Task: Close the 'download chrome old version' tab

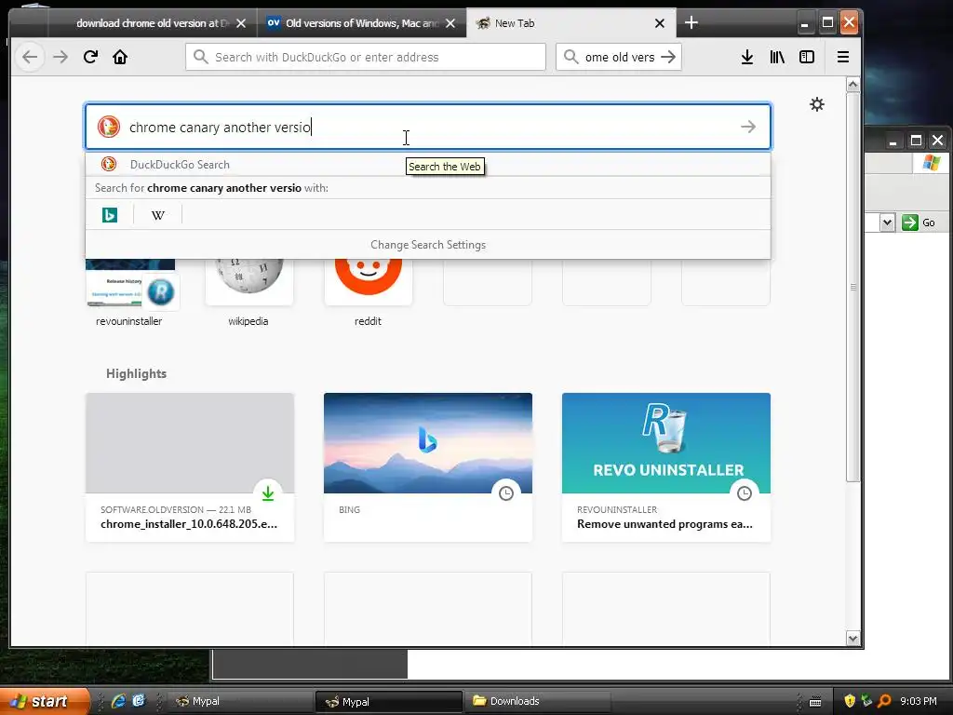Action: tap(241, 23)
